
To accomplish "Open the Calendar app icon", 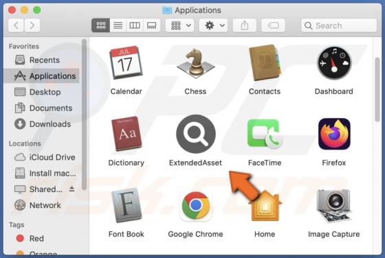I will click(126, 63).
